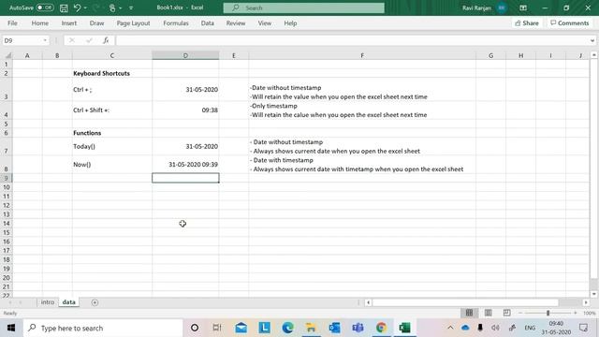Click the Save icon in title bar
This screenshot has width=599, height=337.
pos(64,7)
